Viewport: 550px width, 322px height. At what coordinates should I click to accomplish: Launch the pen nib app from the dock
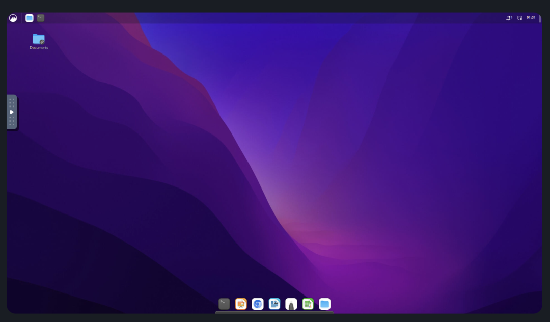(291, 304)
